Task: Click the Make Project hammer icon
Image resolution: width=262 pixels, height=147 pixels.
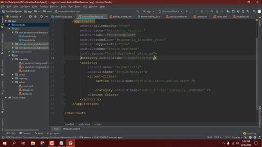Action: click(x=138, y=11)
